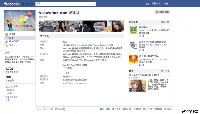200x114 pixels.
Task: Click the COSTCO page shopping cart icon
Action: tap(133, 45)
